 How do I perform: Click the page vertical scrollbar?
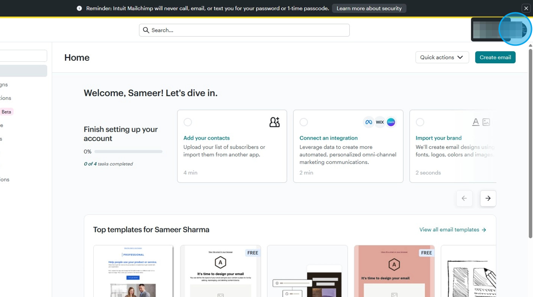pyautogui.click(x=530, y=144)
